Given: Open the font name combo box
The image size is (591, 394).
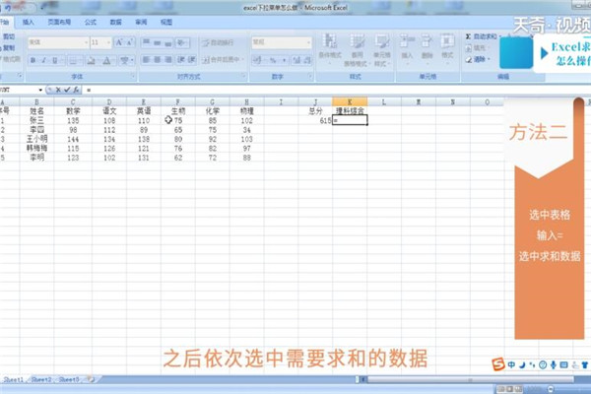Looking at the screenshot, I should coord(58,42).
